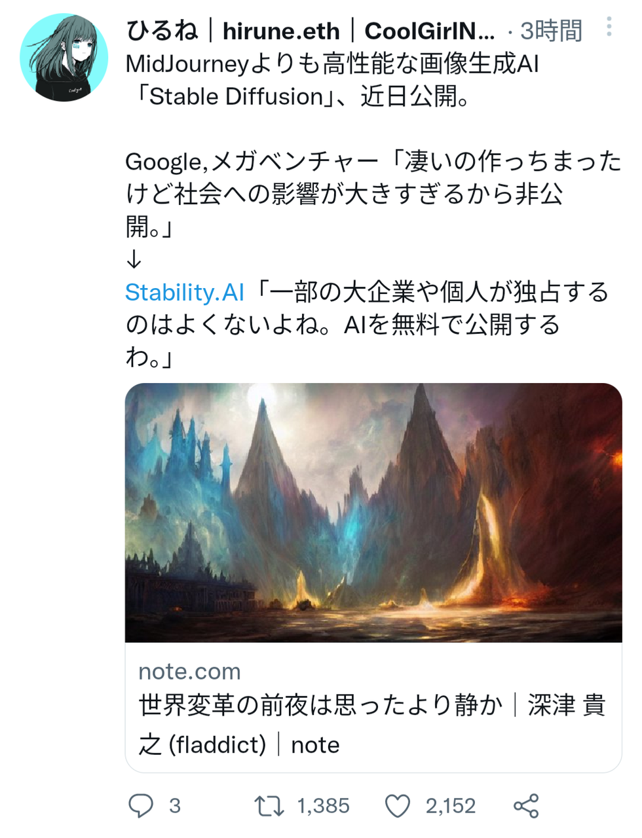This screenshot has width=642, height=838.
Task: Open the fantasy mountain landscape card image
Action: click(373, 513)
